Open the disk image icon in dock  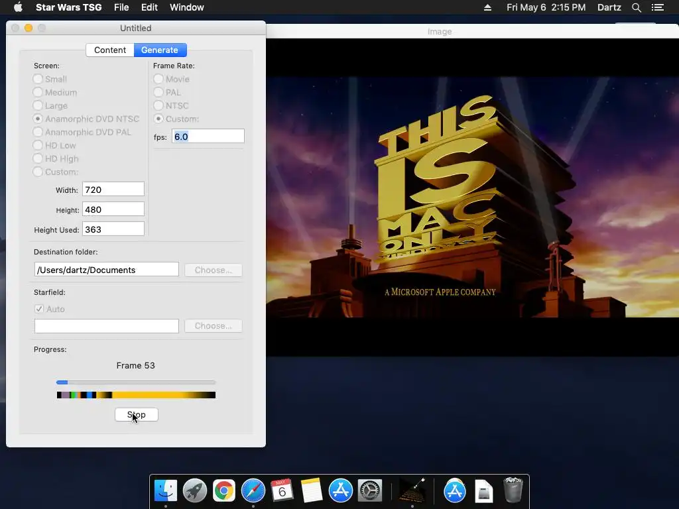coord(483,491)
